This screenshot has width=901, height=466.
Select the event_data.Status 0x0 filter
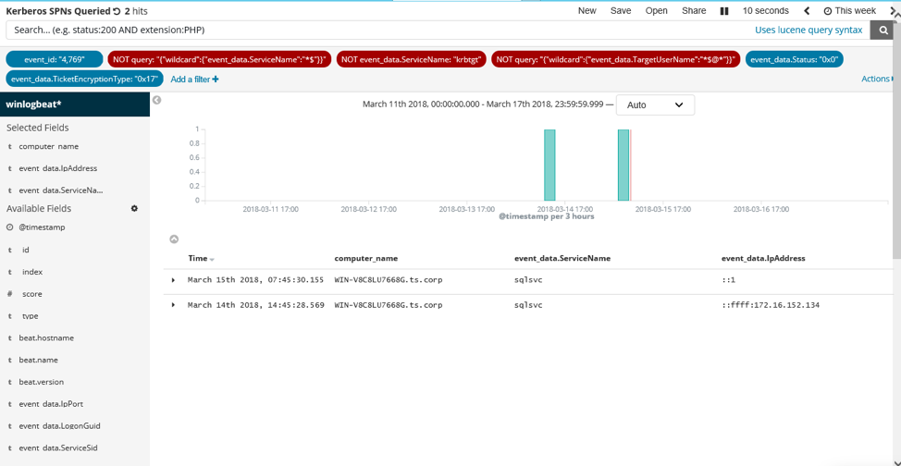click(794, 58)
